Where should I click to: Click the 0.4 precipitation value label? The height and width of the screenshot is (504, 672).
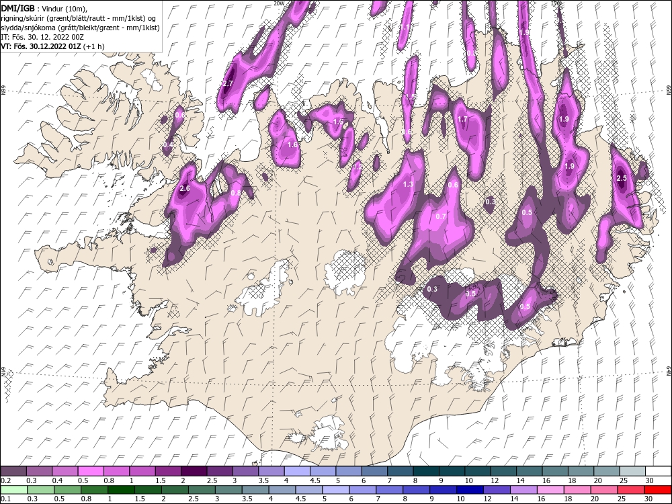click(x=169, y=145)
